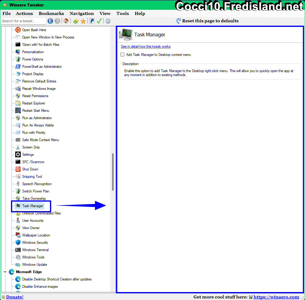Select Remove Default Entries
Screen dimensions: 305x300
coord(39,81)
